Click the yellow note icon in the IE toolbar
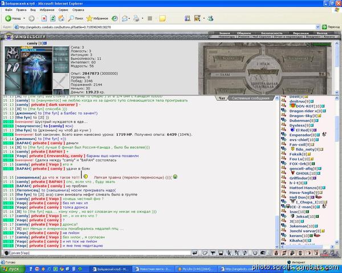The width and height of the screenshot is (342, 273). coord(162,19)
